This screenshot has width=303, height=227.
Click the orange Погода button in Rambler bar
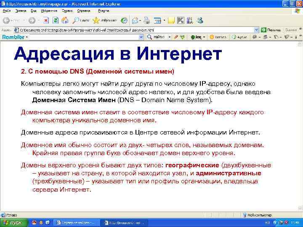click(x=218, y=37)
